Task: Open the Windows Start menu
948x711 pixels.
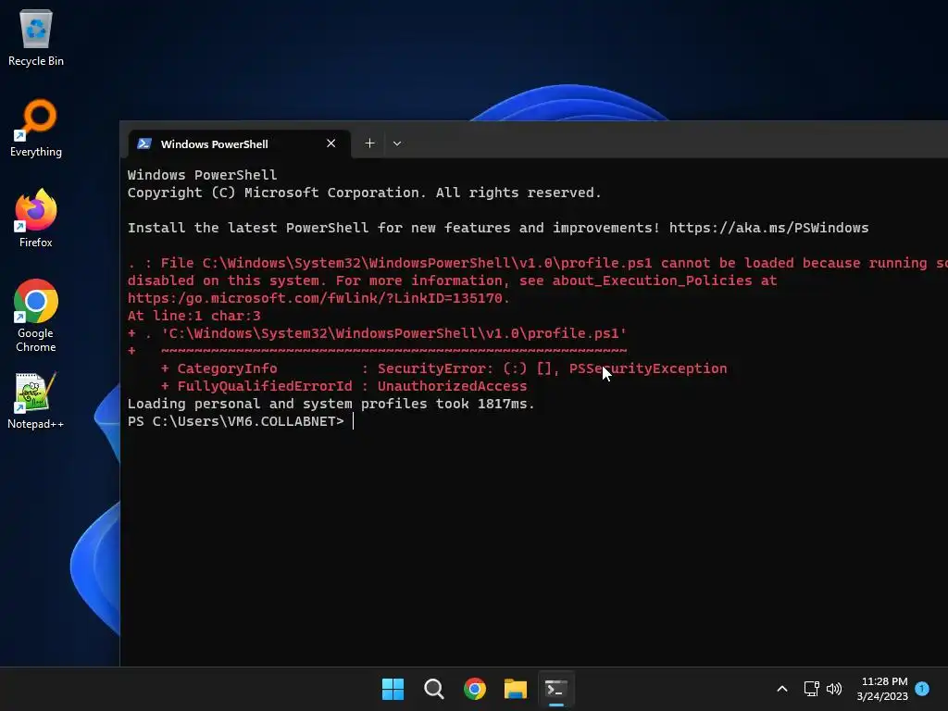Action: [393, 689]
